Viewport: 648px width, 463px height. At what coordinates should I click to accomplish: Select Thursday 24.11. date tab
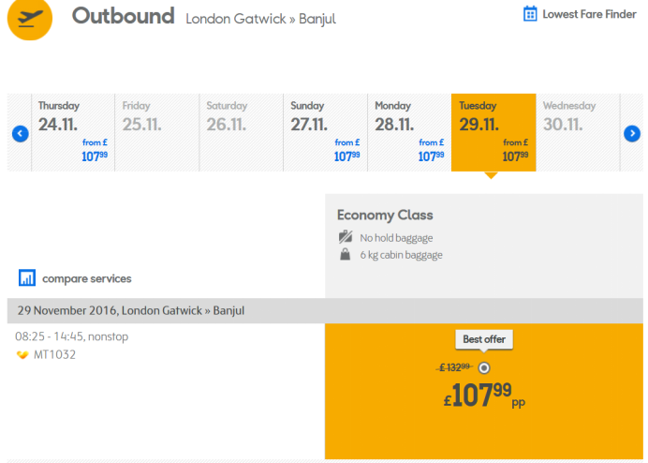[72, 132]
